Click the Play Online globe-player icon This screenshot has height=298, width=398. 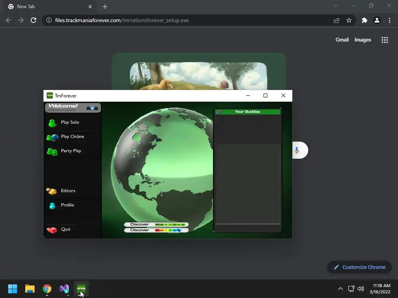tap(52, 138)
